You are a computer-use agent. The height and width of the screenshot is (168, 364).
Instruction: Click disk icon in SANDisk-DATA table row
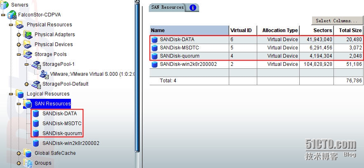point(154,40)
